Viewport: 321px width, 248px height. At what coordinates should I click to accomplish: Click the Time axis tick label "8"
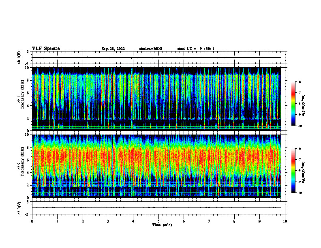(x=234, y=221)
